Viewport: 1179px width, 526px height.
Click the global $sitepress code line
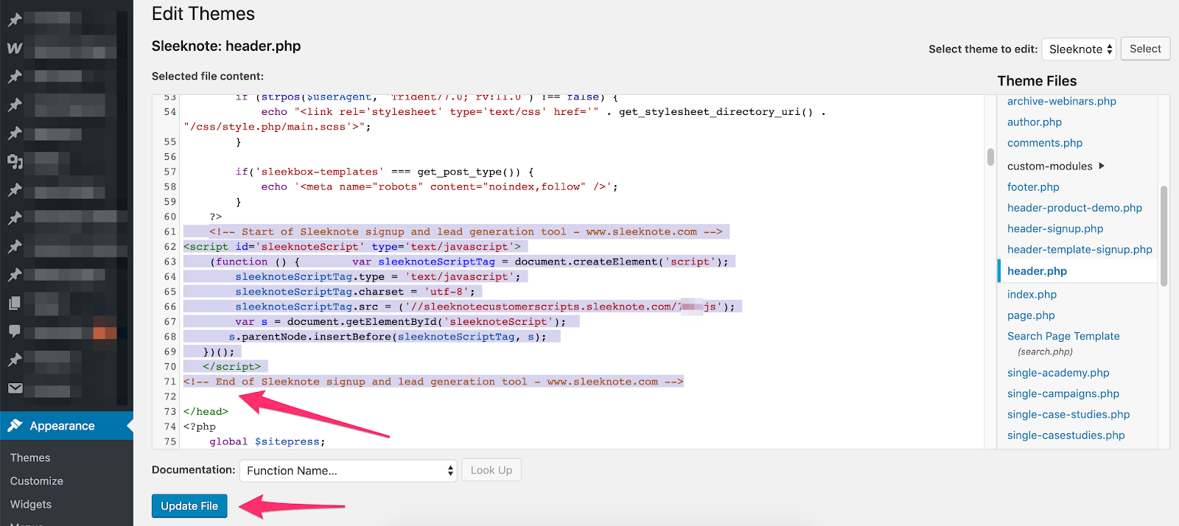[x=267, y=441]
